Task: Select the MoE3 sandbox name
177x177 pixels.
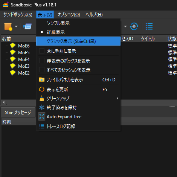Action: point(24,66)
